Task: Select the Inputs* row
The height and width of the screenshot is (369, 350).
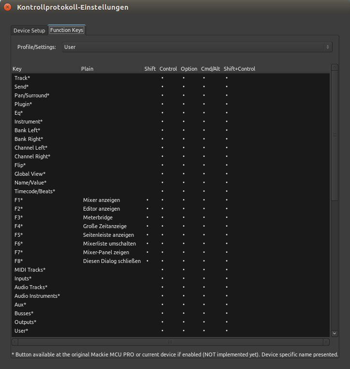Action: point(171,278)
